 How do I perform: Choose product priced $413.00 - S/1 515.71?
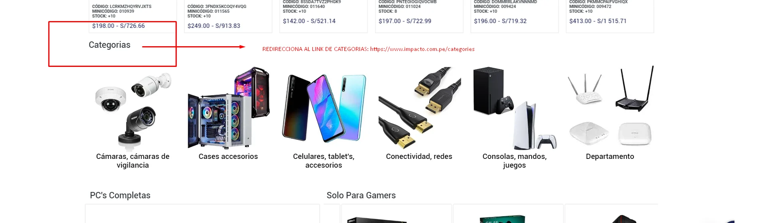point(598,21)
